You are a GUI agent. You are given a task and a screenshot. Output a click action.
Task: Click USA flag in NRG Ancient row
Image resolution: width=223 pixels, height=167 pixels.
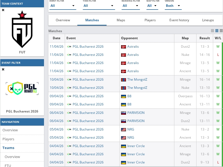[124, 138]
